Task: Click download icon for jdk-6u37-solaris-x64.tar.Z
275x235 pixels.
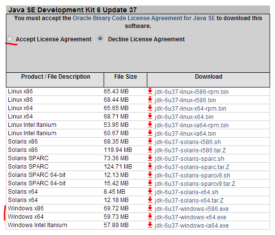Action: (150, 200)
